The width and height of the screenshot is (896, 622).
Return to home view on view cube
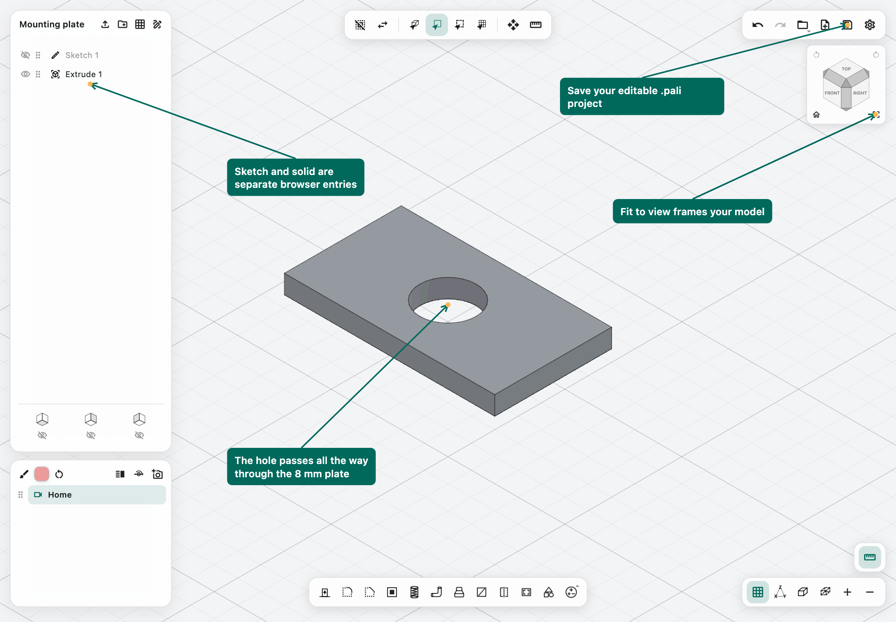(x=816, y=115)
